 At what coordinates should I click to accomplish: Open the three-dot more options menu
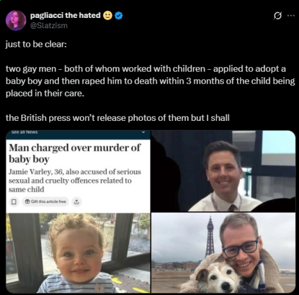click(x=291, y=15)
